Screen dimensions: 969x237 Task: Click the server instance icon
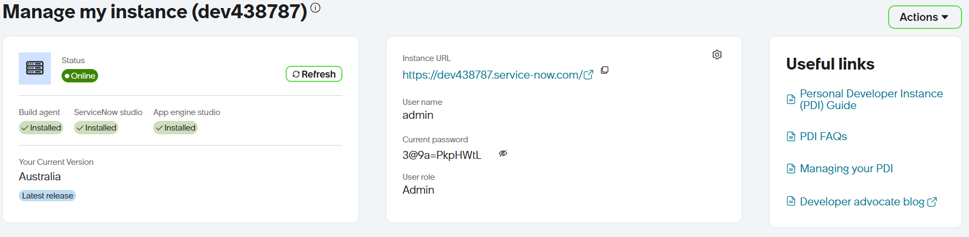[35, 68]
